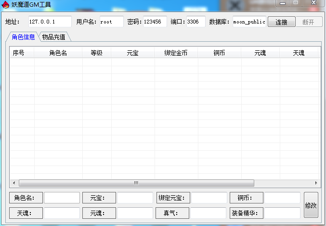Click the 铜币: label button
Viewport: 326px width, 226px height.
point(247,198)
